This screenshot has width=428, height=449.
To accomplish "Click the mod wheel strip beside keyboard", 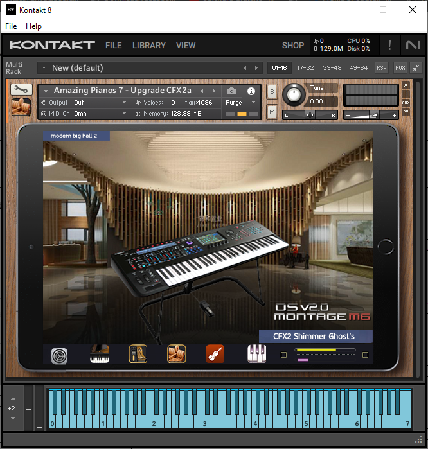I will coord(39,408).
